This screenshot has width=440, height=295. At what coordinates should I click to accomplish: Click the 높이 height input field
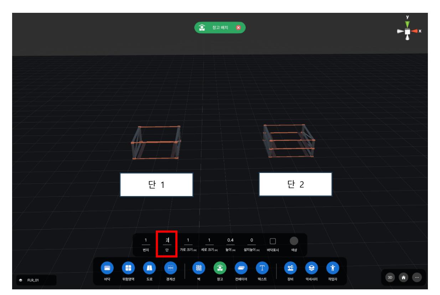230,241
